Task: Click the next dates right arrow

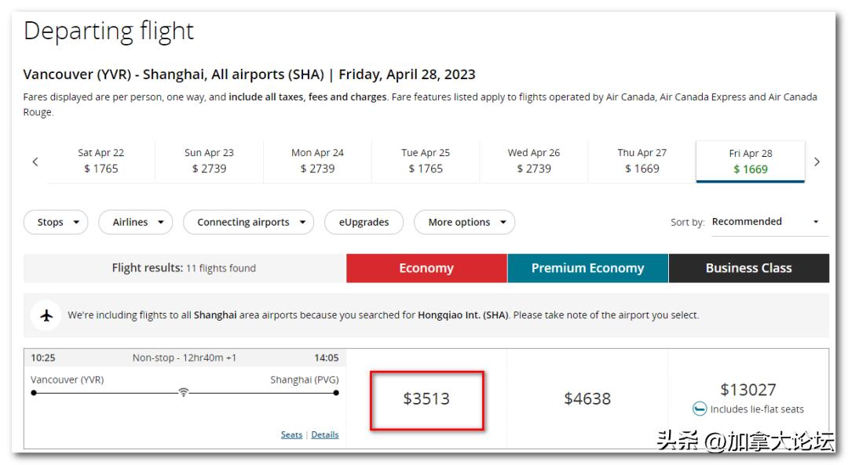Action: (x=817, y=162)
